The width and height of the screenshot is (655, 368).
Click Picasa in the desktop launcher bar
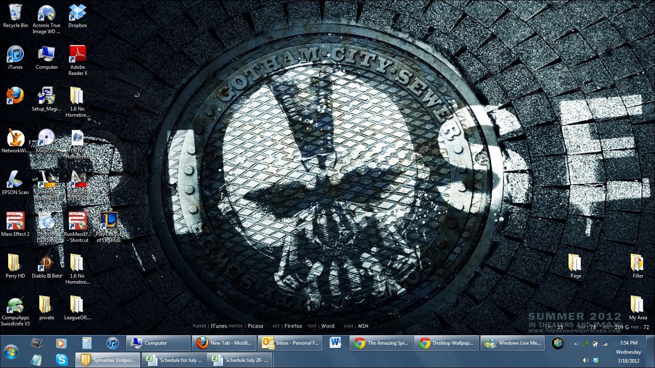(255, 326)
